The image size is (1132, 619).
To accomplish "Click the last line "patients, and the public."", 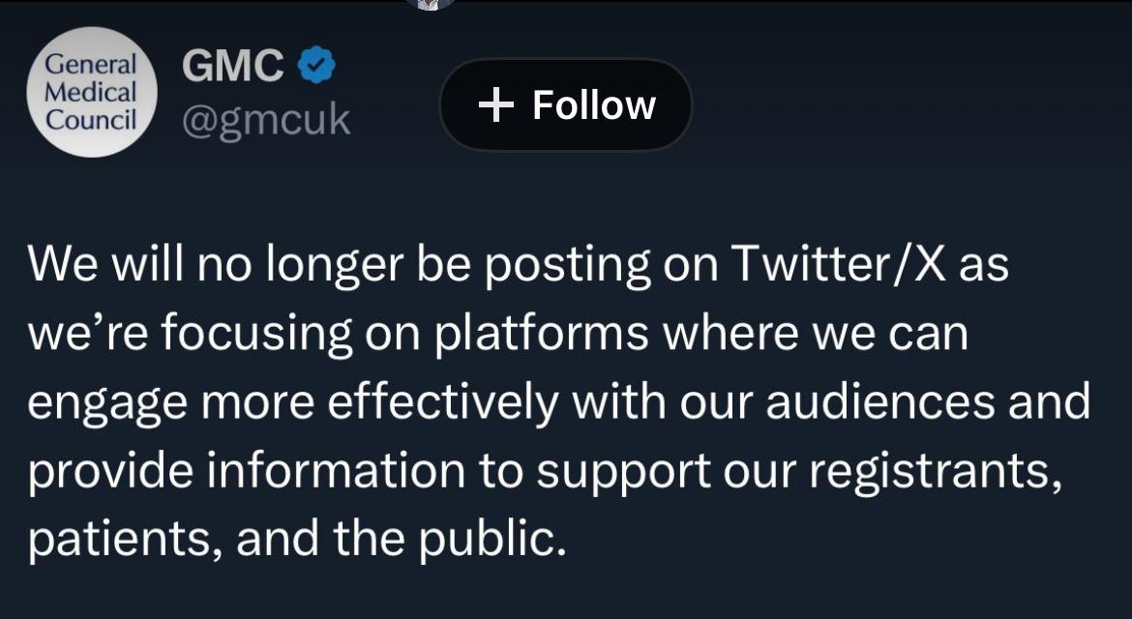I will pyautogui.click(x=296, y=539).
